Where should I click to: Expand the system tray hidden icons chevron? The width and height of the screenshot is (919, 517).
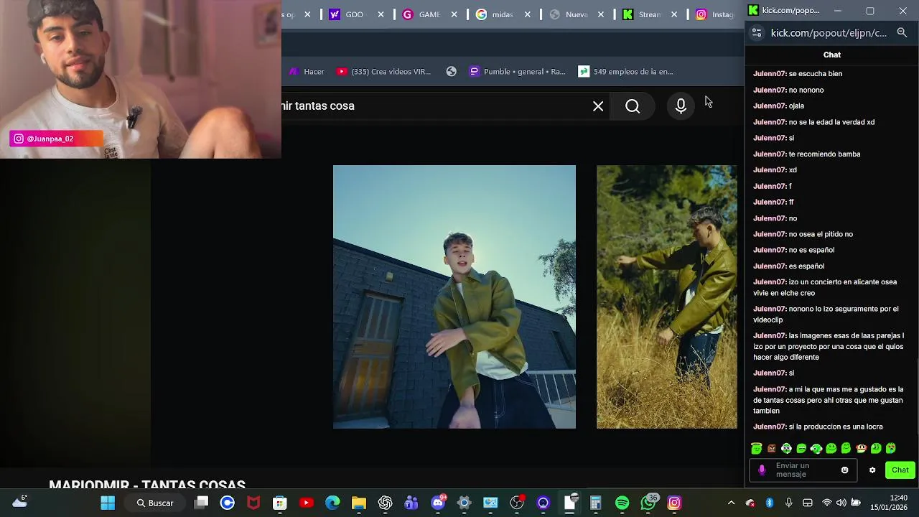(x=731, y=503)
